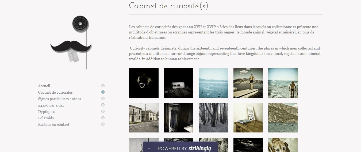Select the dot beside Dyptiques
Screen dimensions: 361x152
103,111
